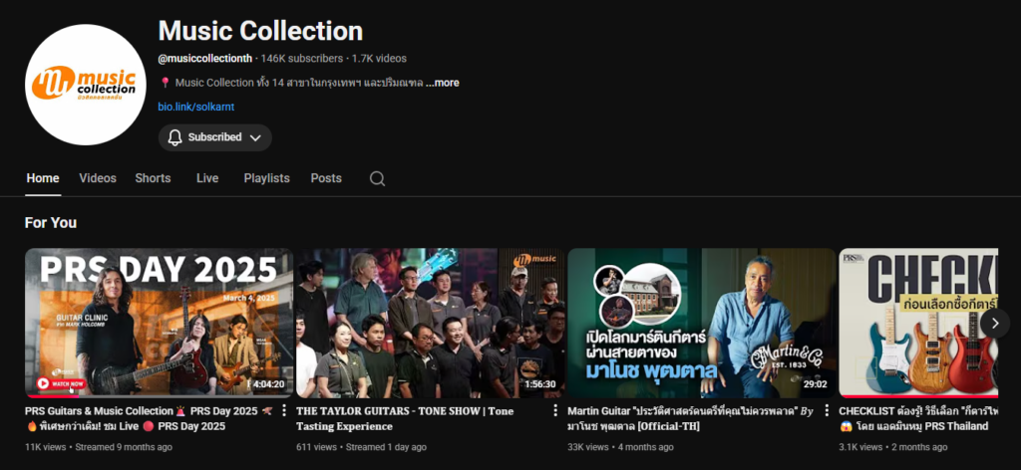This screenshot has width=1021, height=470.
Task: Click the 29:02 duration badge
Action: [816, 384]
